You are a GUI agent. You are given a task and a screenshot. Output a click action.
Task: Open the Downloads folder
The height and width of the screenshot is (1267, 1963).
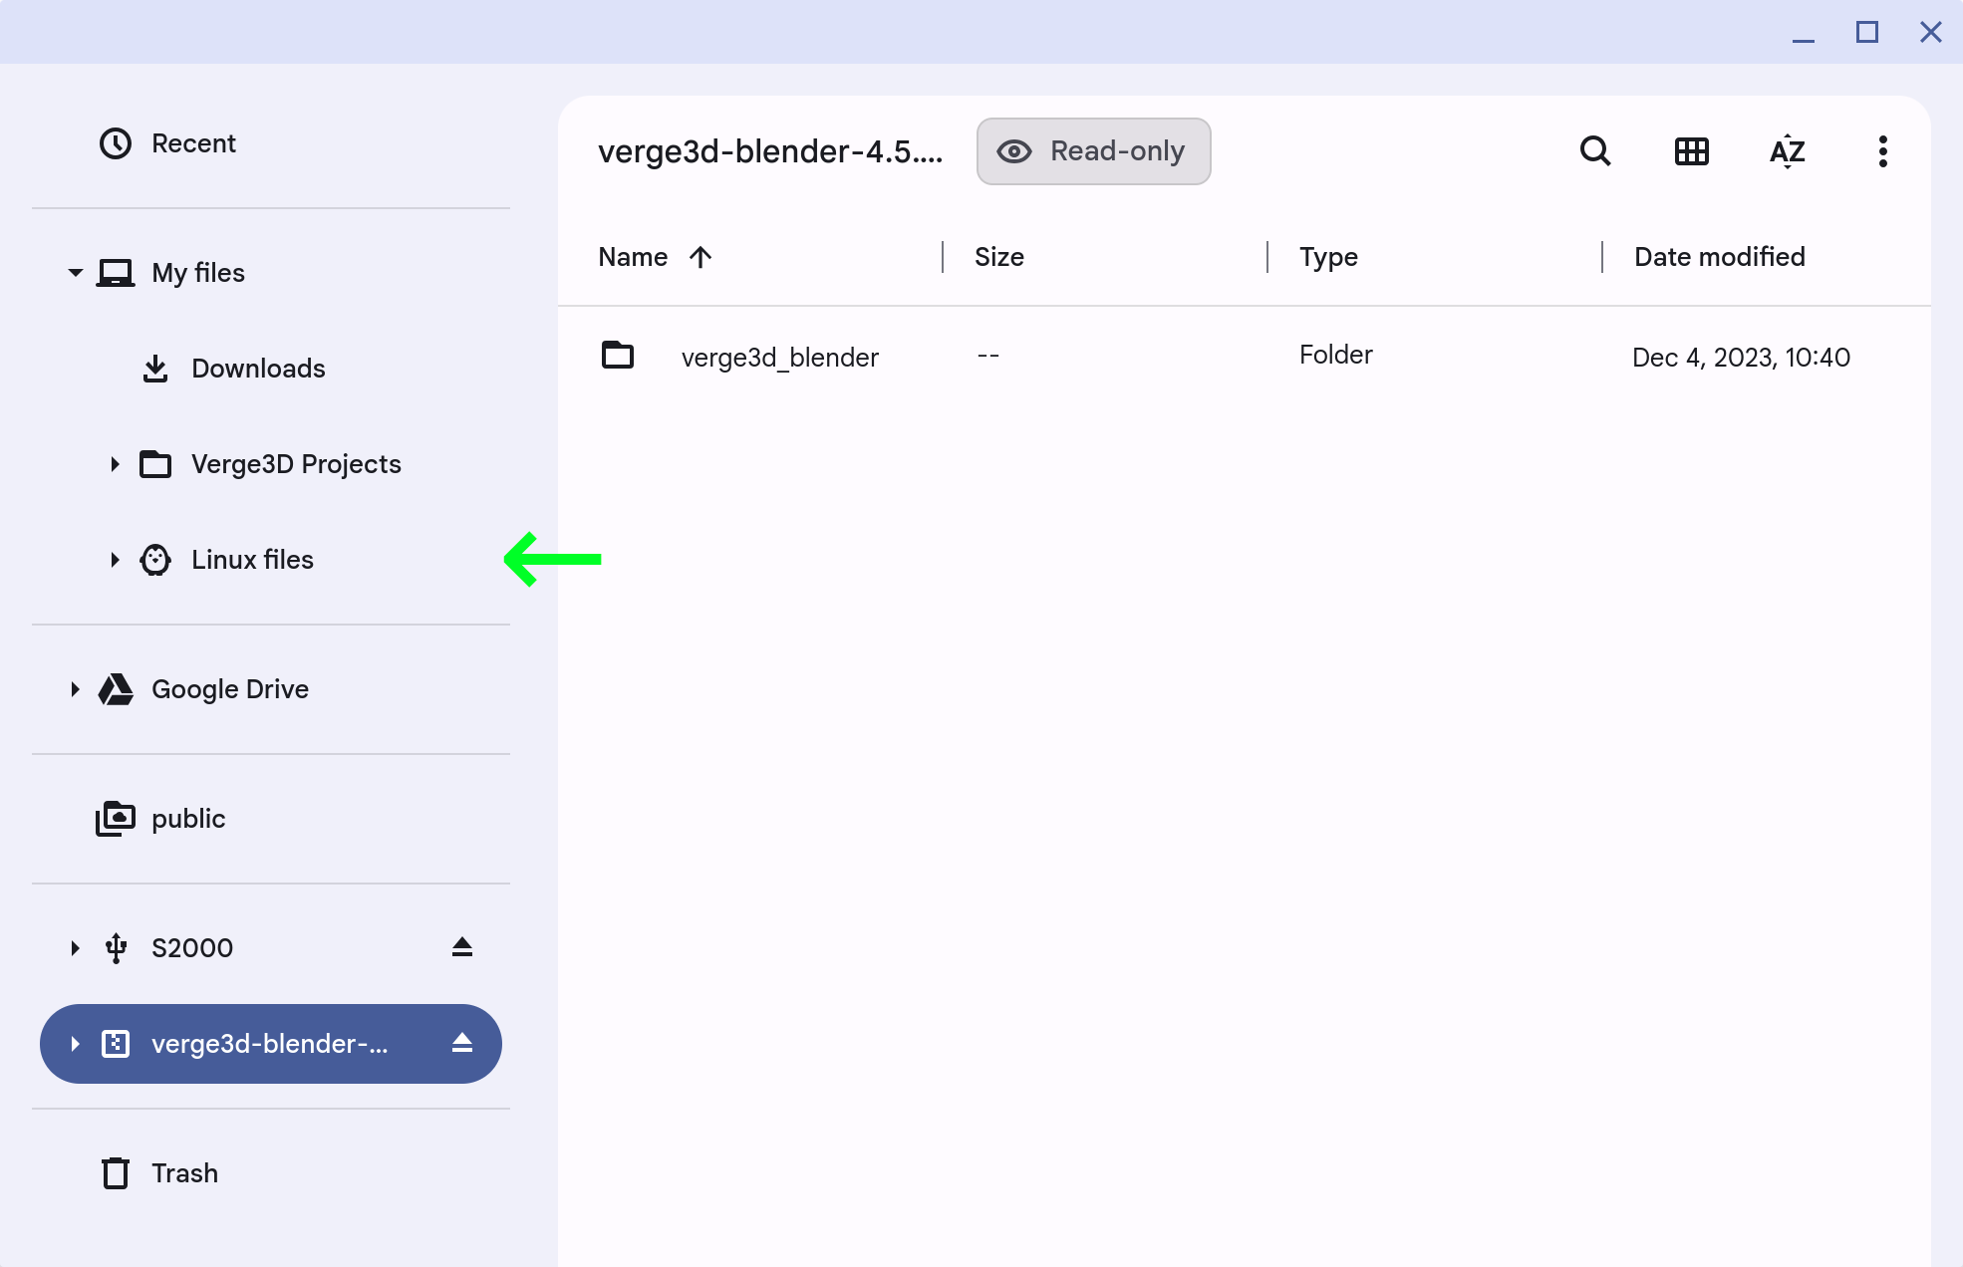click(x=271, y=369)
